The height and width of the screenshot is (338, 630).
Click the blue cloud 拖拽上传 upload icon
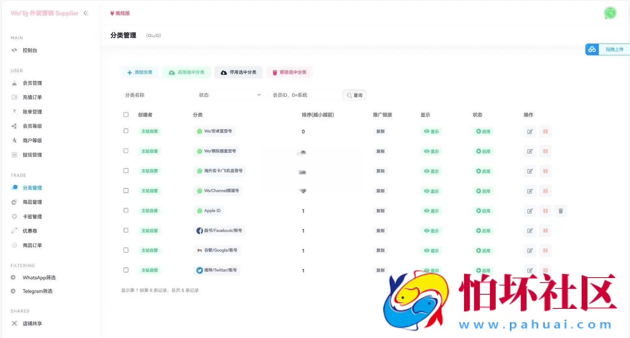(x=592, y=49)
